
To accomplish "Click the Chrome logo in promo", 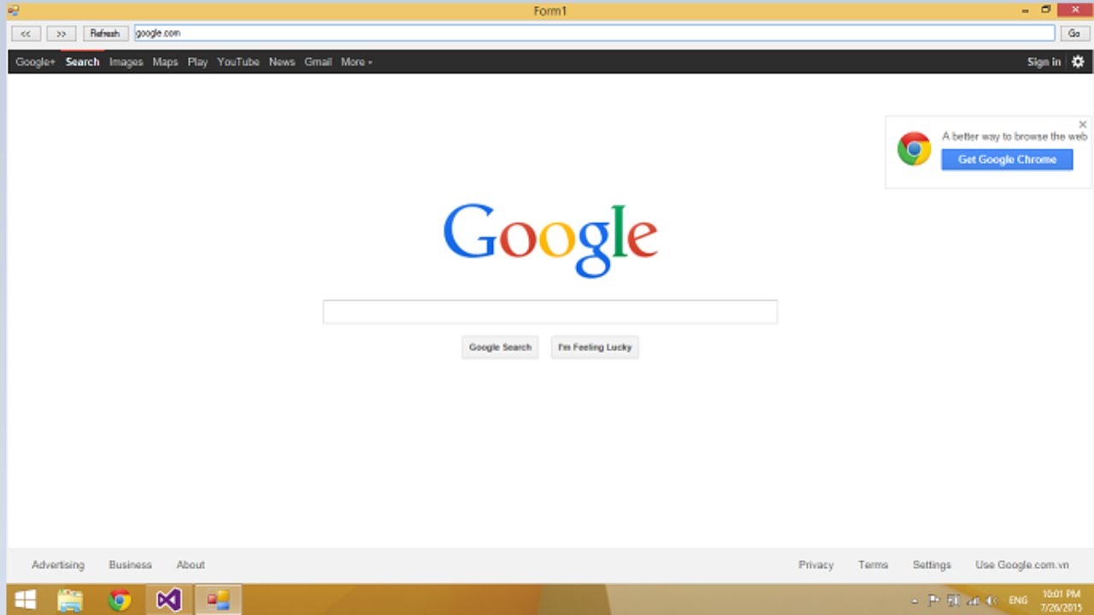I will pos(914,149).
